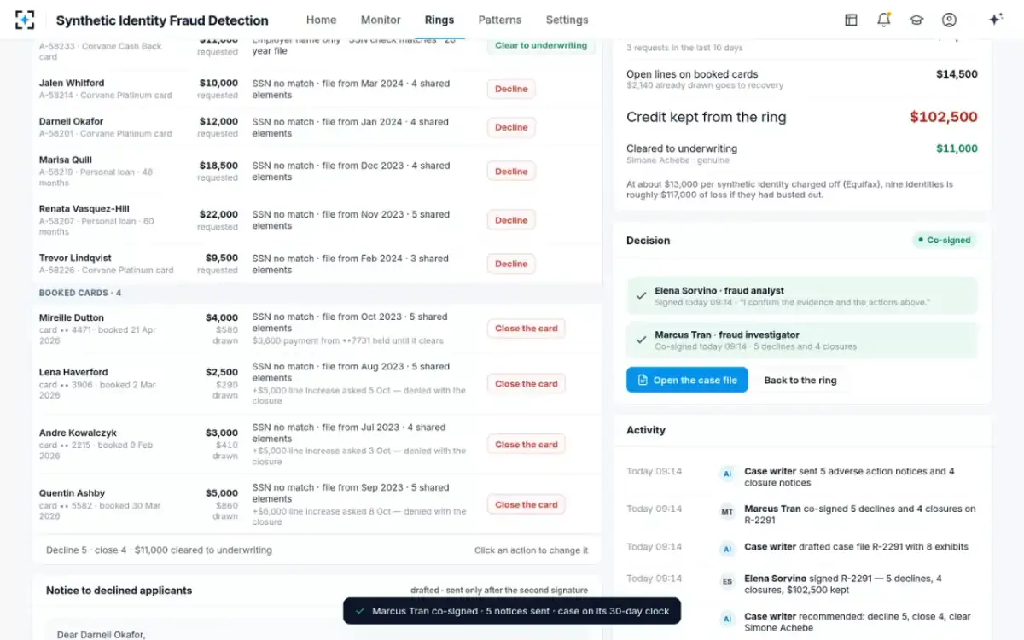Click Close the card for Quentin Ashby
Screen dimensions: 1024x640
click(x=526, y=505)
